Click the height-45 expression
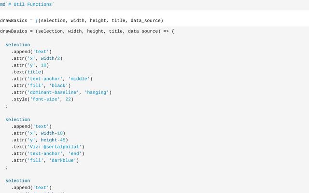Image resolution: width=309 pixels, height=193 pixels. 53,140
